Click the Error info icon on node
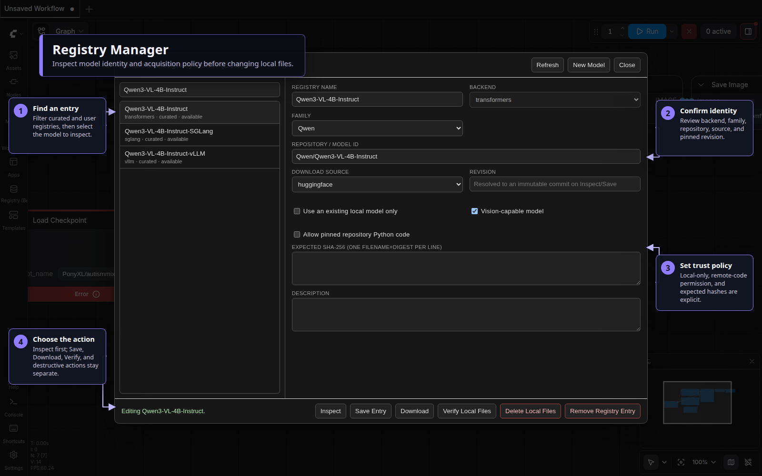This screenshot has width=762, height=476. coord(96,294)
